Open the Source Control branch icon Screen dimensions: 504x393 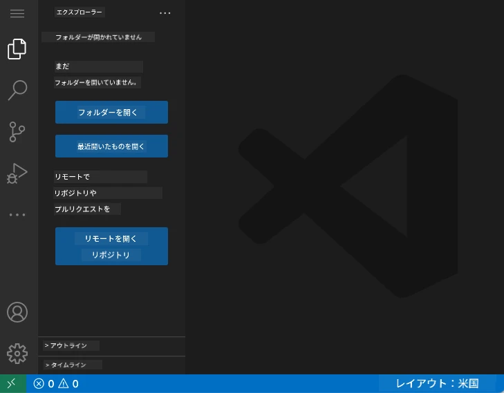pyautogui.click(x=17, y=132)
